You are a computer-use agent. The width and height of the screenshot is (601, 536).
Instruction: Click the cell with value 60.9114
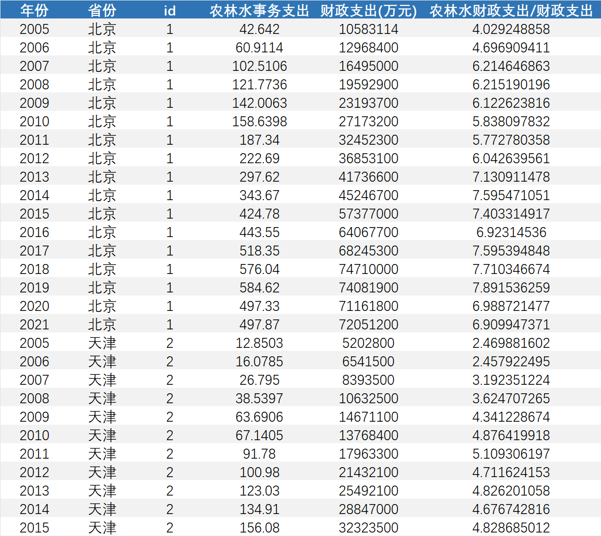[259, 48]
